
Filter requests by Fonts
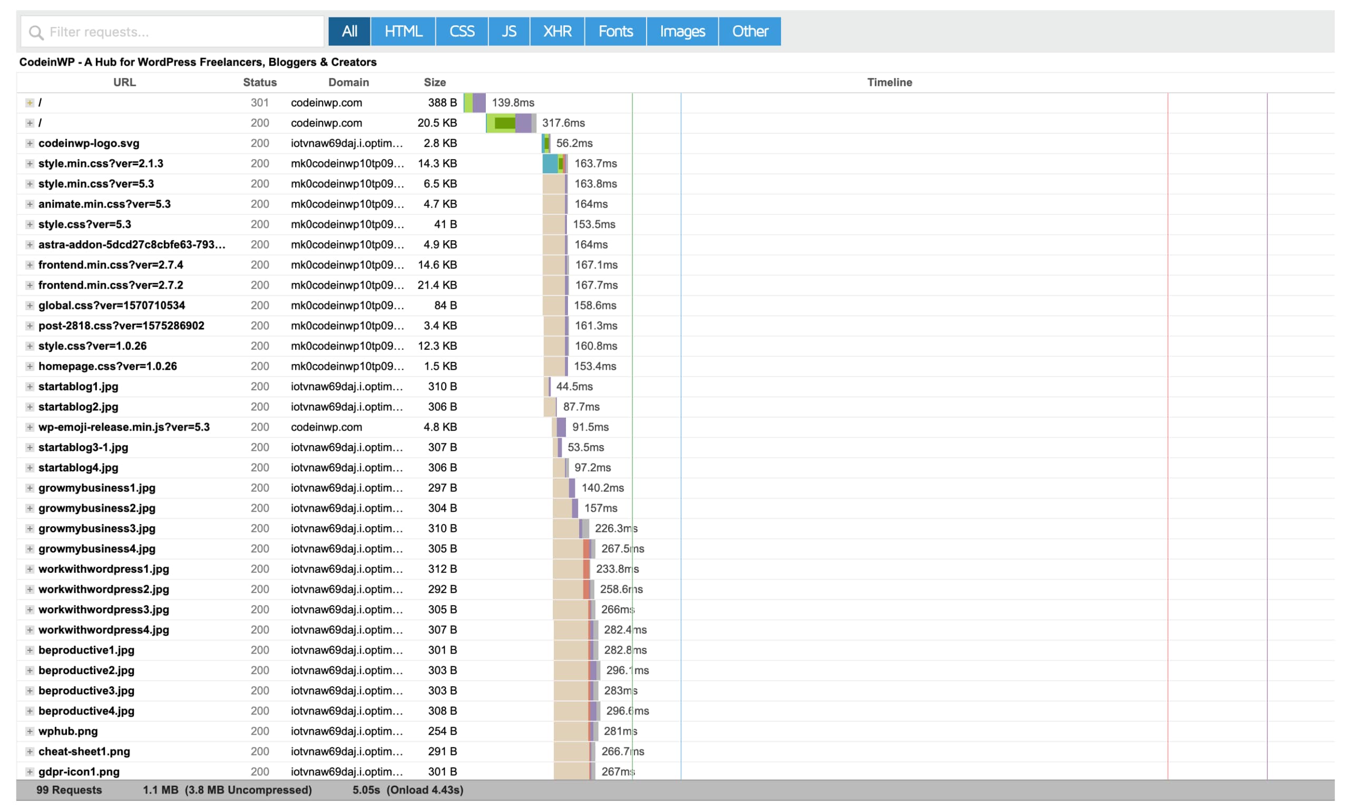(x=615, y=31)
